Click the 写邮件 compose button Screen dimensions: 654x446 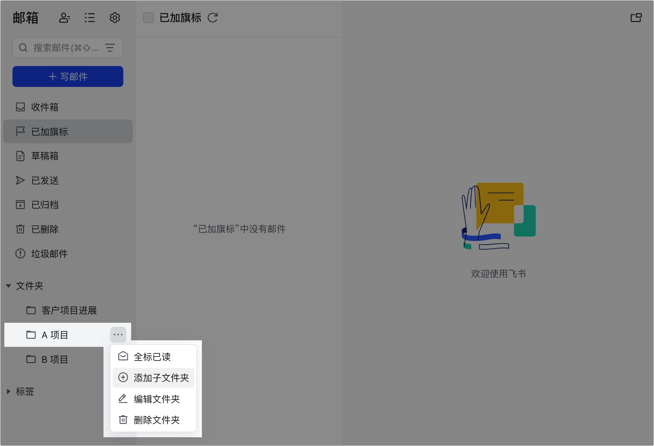click(x=68, y=76)
